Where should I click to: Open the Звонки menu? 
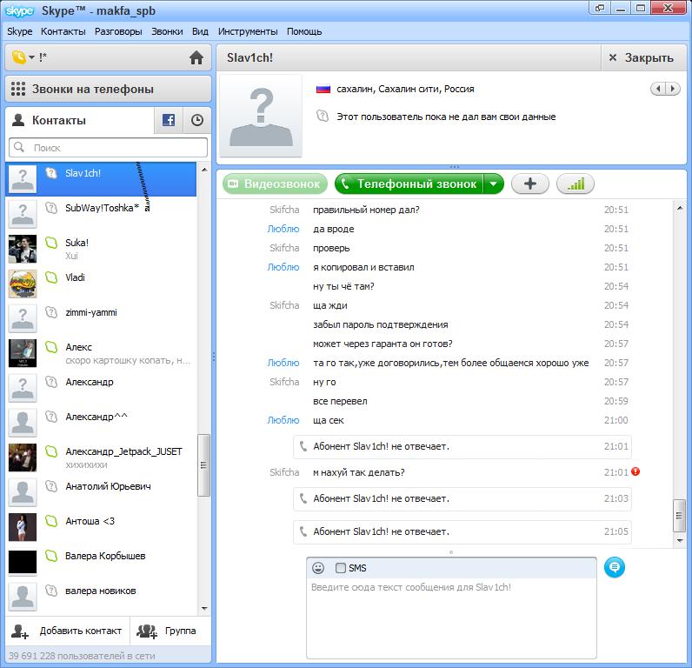tap(167, 31)
